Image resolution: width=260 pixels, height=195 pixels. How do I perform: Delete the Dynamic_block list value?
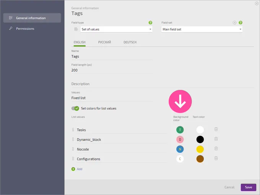pyautogui.click(x=216, y=139)
